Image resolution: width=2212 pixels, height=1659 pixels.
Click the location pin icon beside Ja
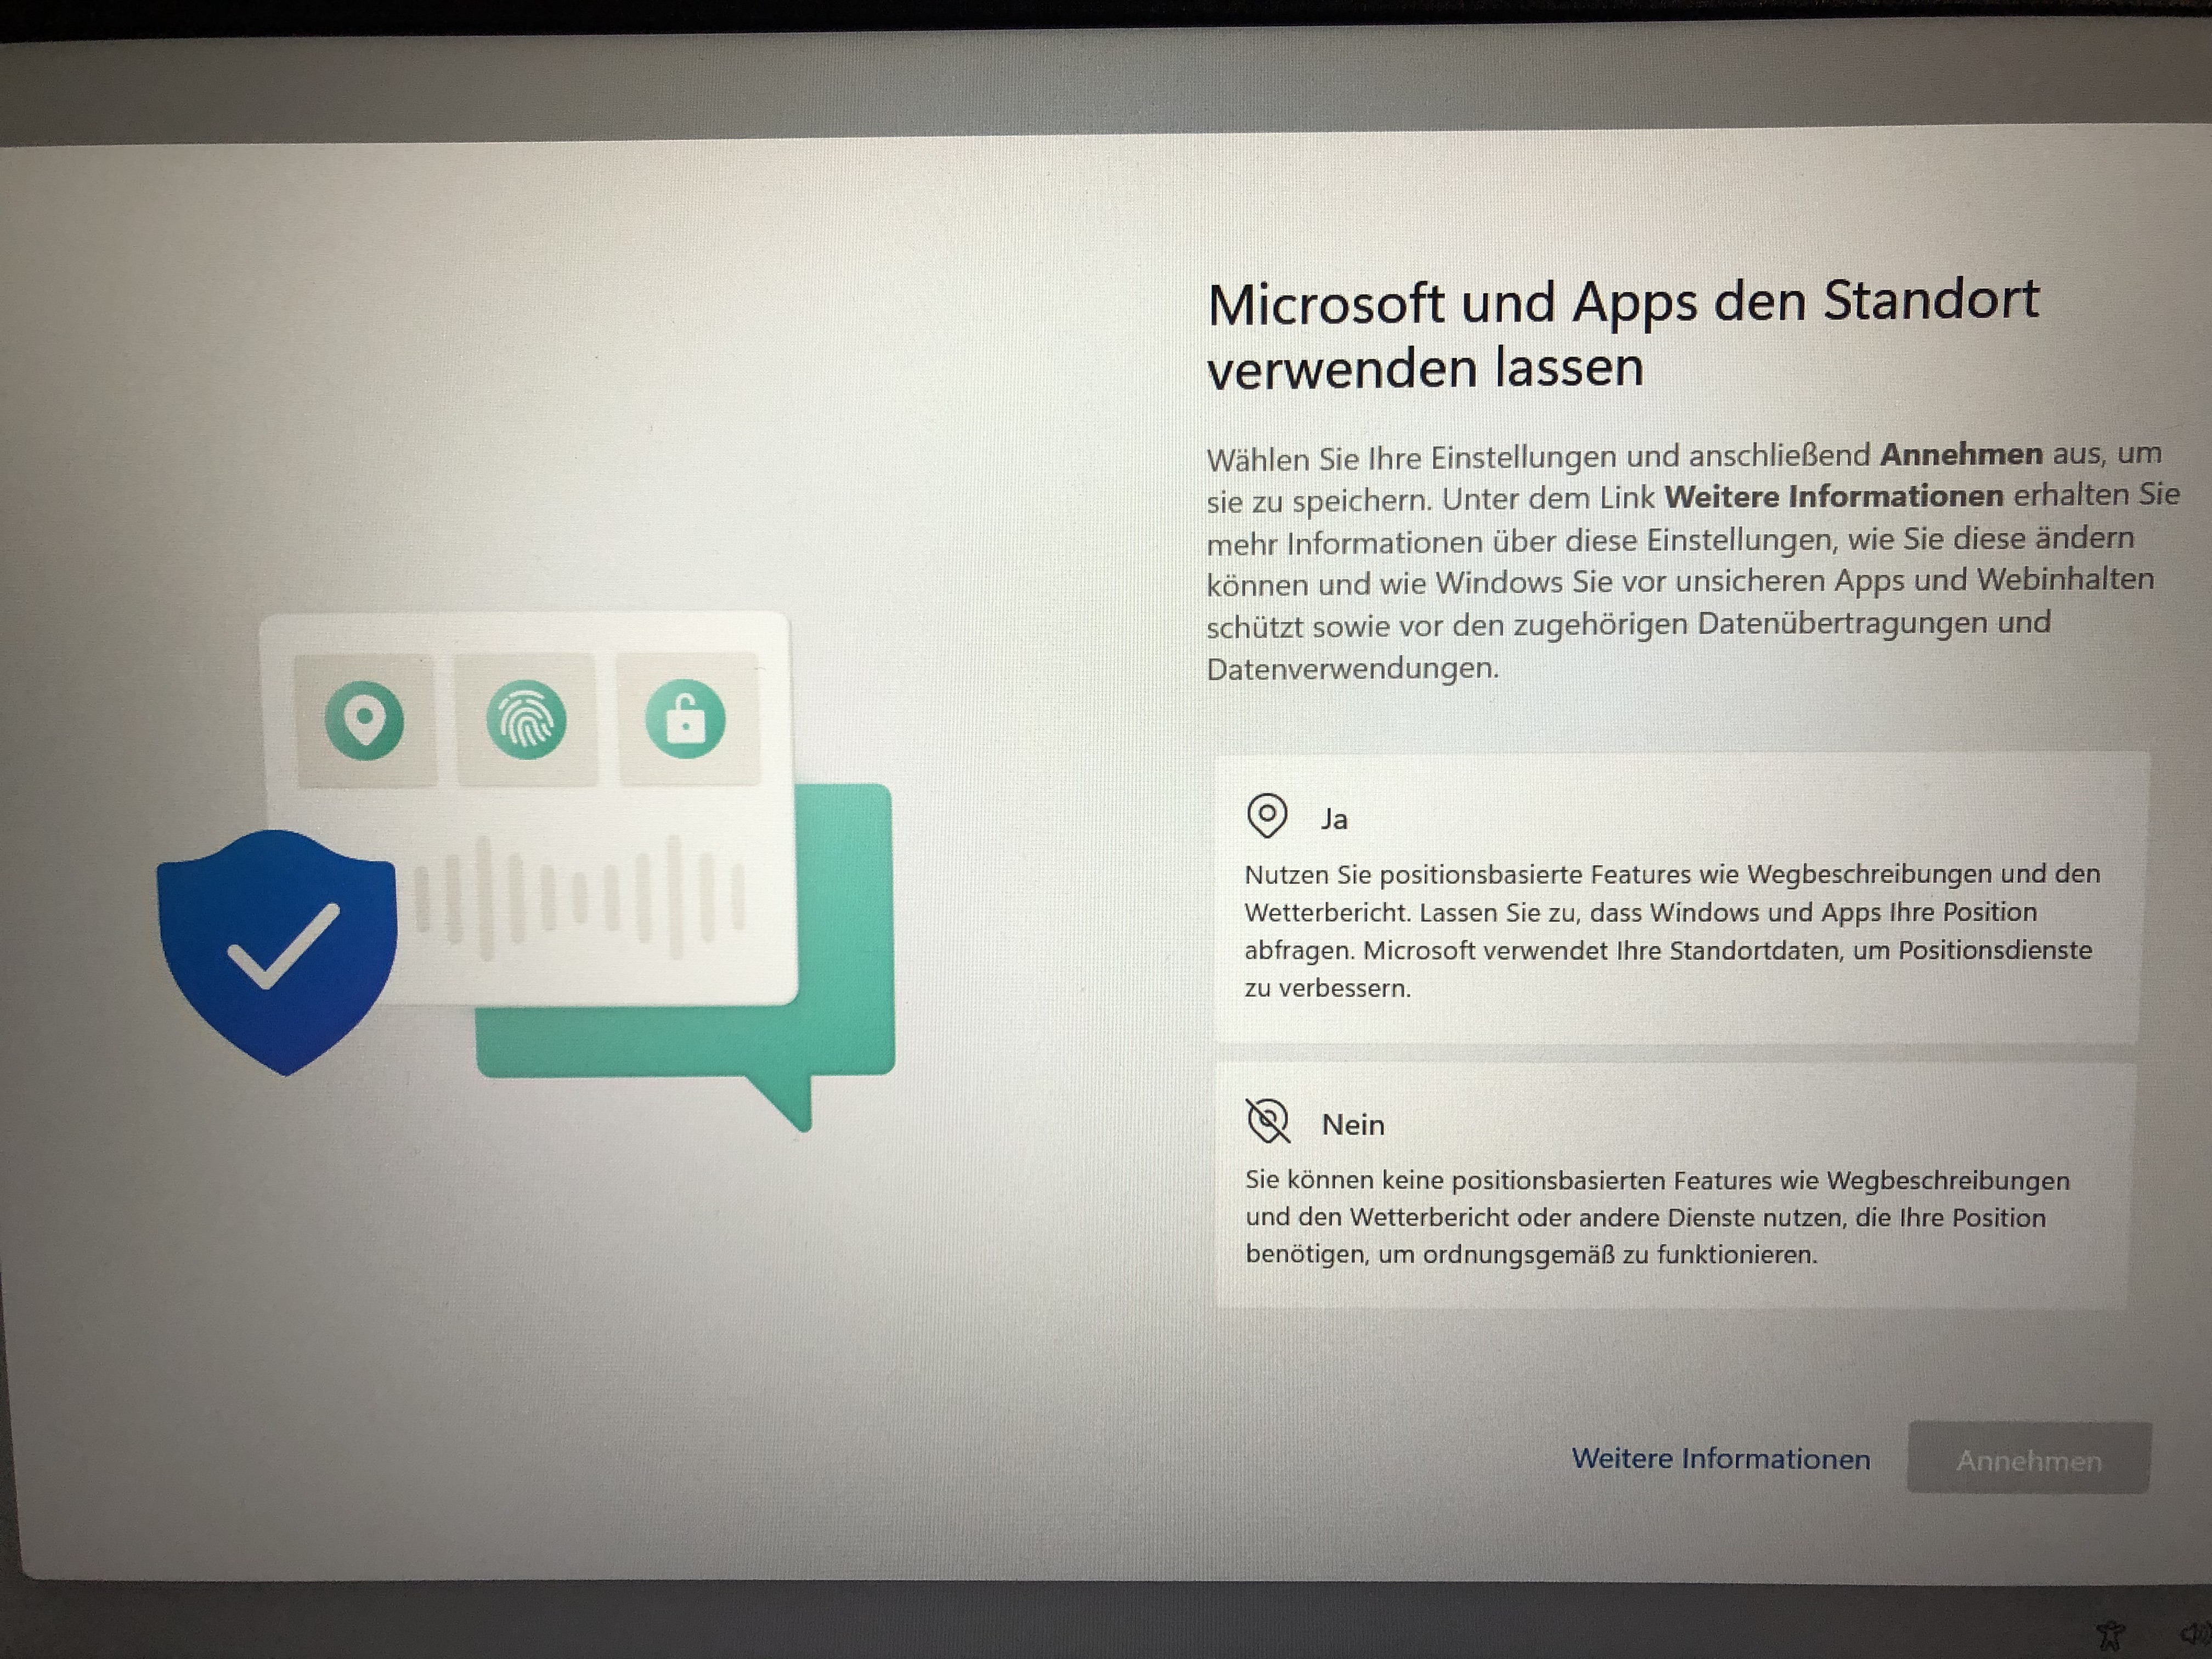tap(1267, 815)
